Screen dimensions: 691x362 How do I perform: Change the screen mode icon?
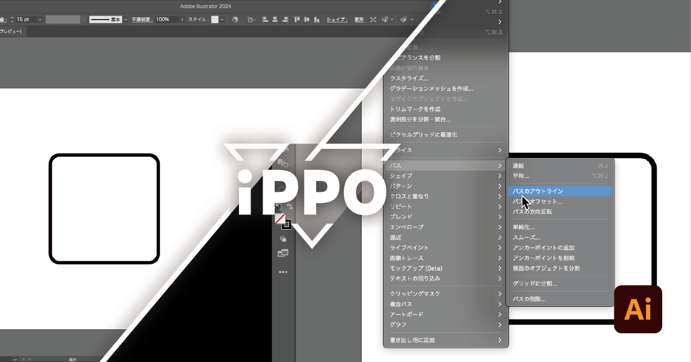(283, 253)
